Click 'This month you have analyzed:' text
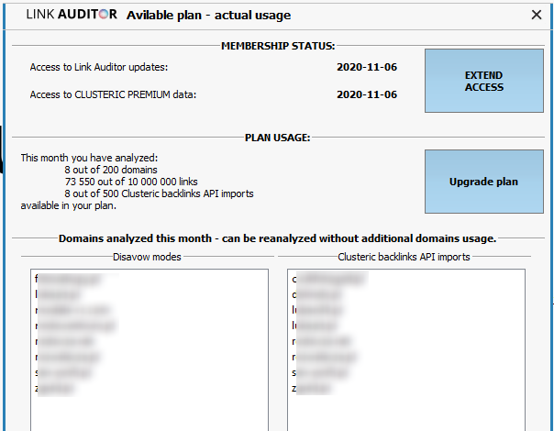 [x=89, y=158]
